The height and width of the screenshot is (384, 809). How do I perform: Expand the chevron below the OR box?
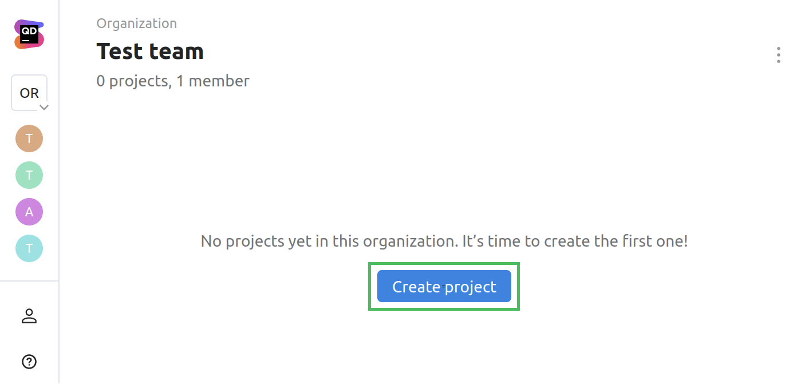point(44,107)
